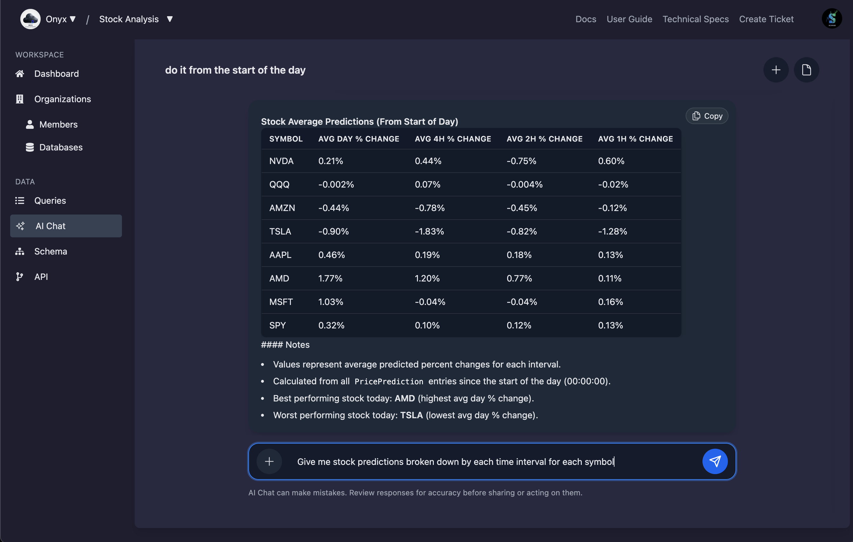Image resolution: width=853 pixels, height=542 pixels.
Task: Go to Databases in the sidebar
Action: tap(61, 147)
